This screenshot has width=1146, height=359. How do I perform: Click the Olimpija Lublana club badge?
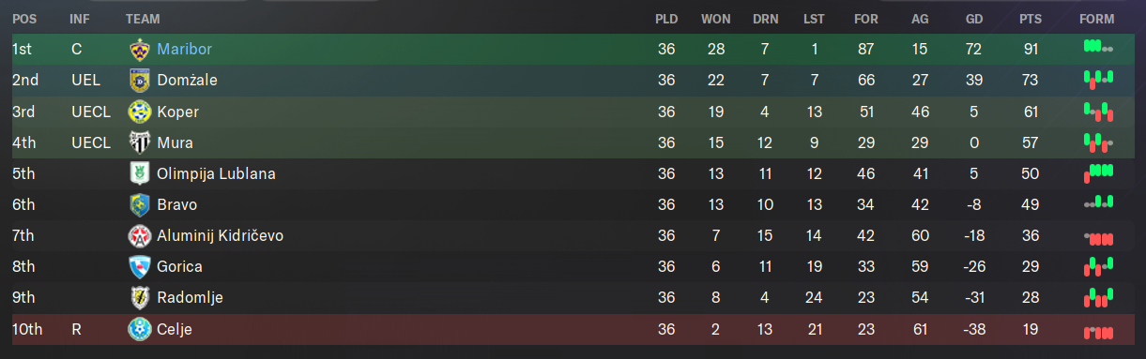tap(140, 173)
